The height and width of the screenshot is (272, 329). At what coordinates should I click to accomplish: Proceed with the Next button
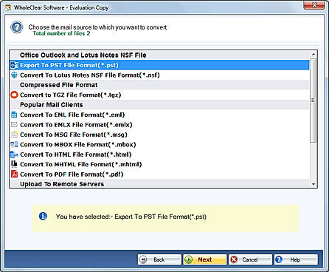coord(204,259)
